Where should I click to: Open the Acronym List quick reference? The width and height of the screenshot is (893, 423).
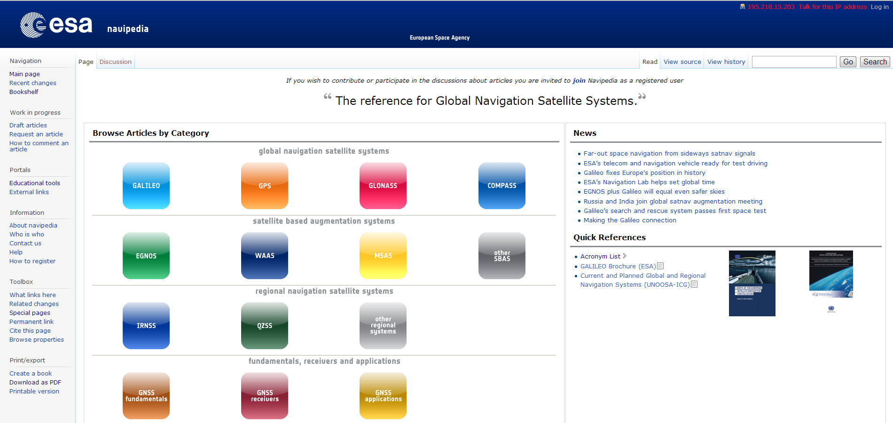600,256
